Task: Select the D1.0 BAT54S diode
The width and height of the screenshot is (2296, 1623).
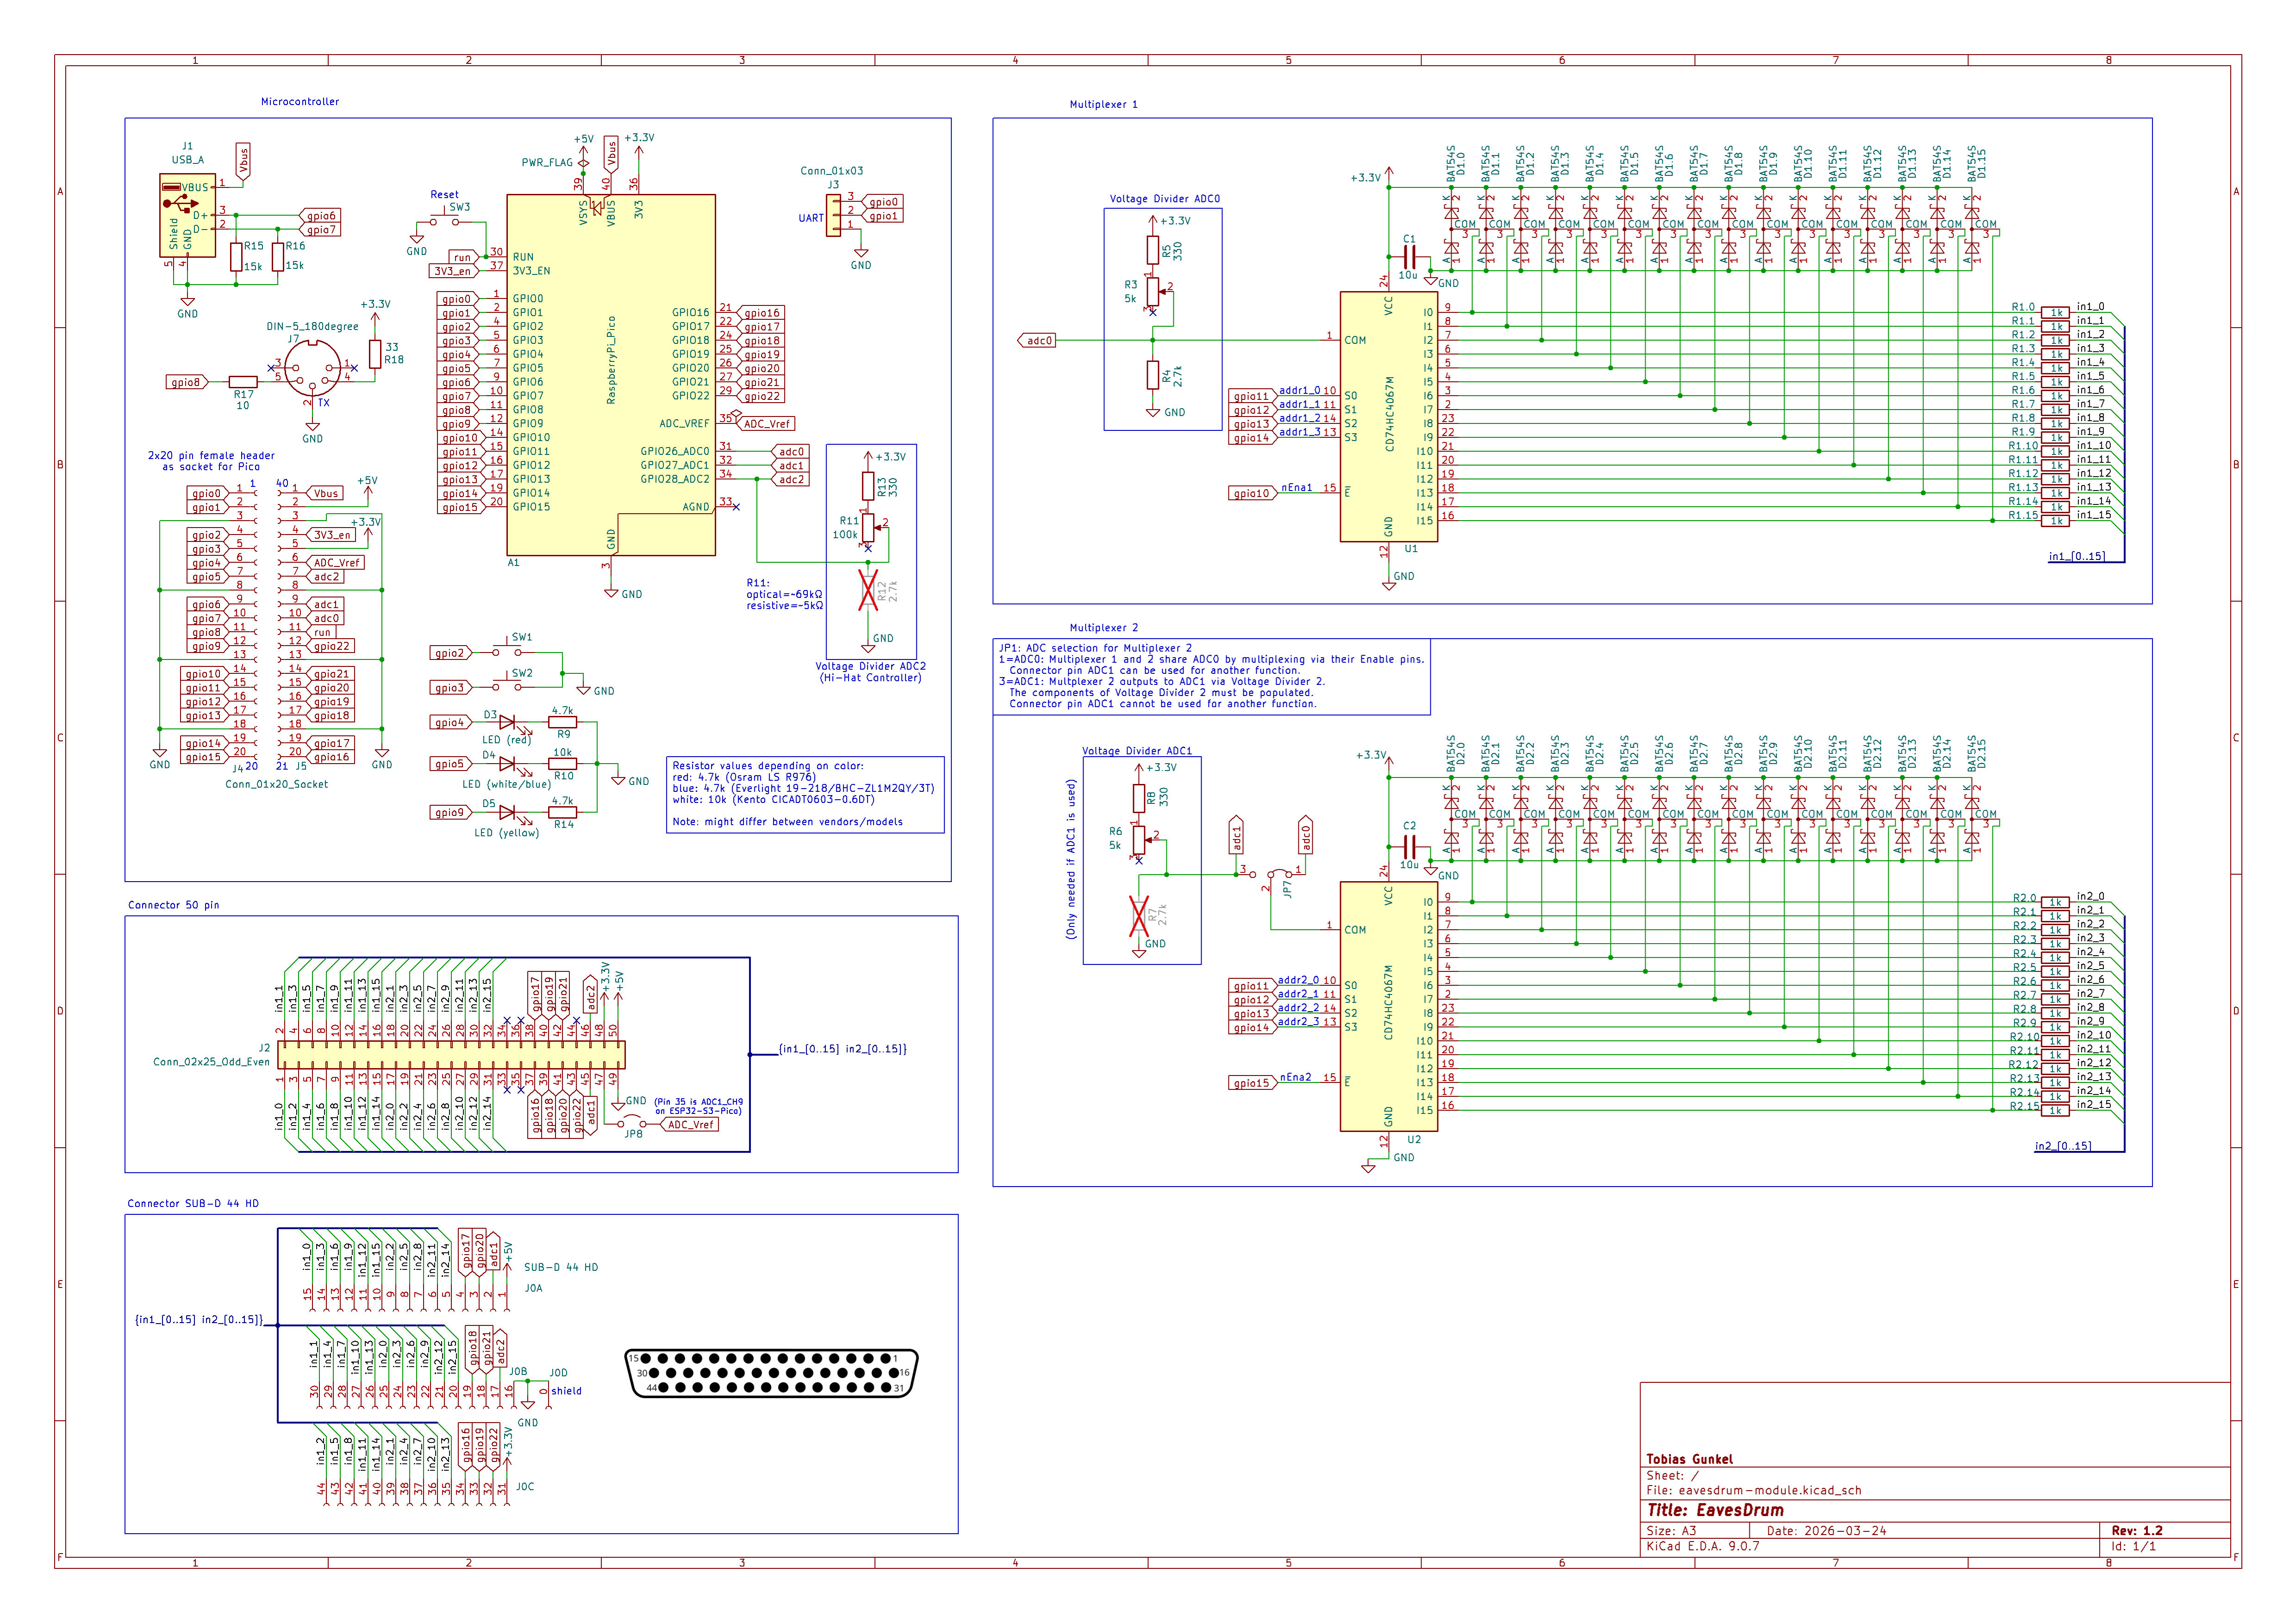Action: 1452,229
